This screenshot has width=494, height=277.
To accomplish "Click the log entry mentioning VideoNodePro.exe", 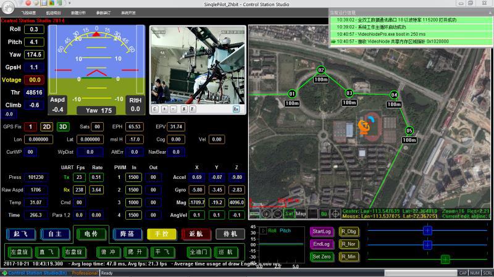I will [411, 34].
